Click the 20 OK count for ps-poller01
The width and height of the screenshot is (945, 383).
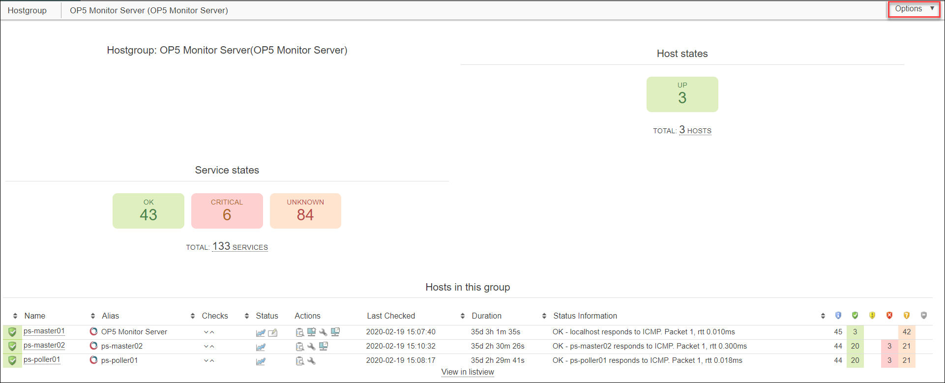855,361
